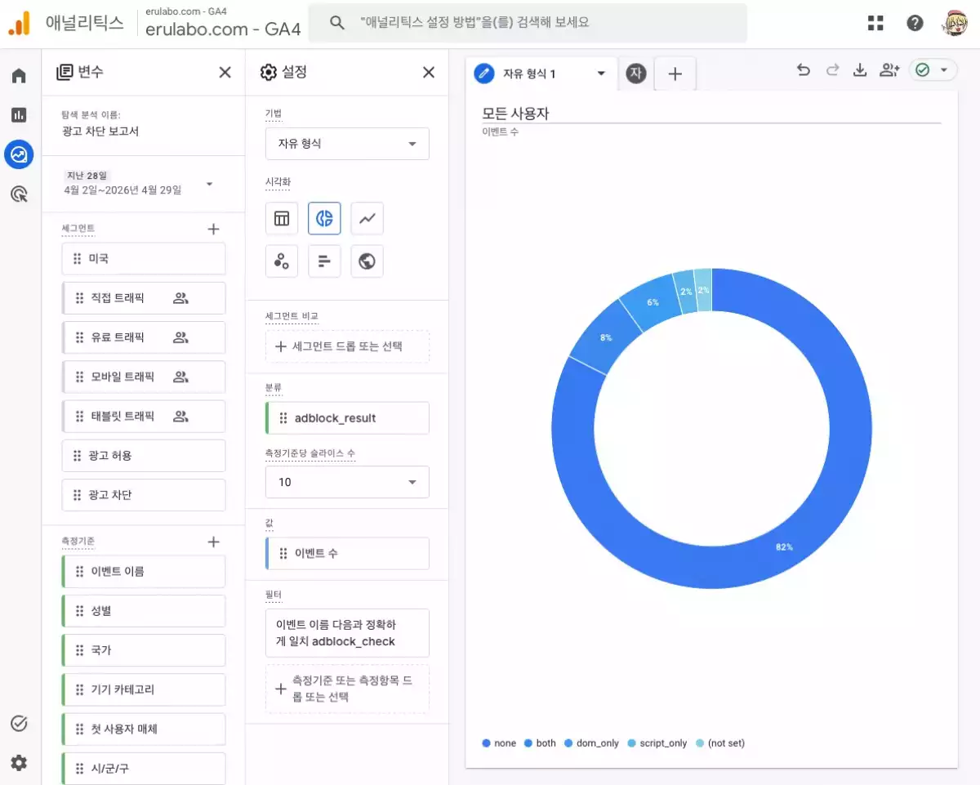Toggle the none legend color dot
The height and width of the screenshot is (785, 980).
click(x=487, y=743)
